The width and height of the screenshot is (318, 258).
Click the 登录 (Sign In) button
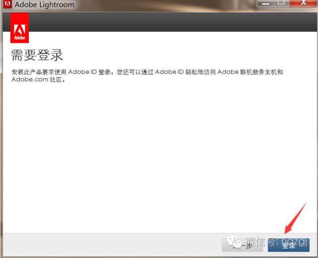[289, 245]
